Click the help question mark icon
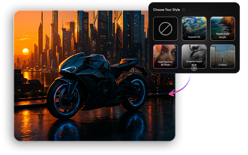The width and height of the screenshot is (248, 155). (184, 9)
